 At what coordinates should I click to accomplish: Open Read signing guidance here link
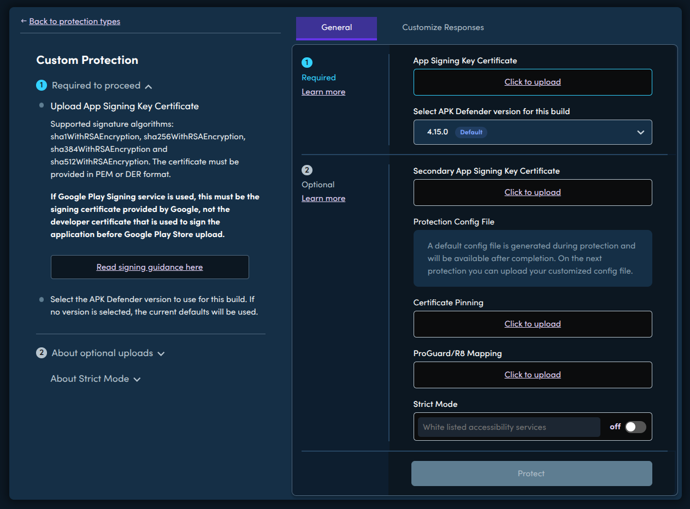150,267
